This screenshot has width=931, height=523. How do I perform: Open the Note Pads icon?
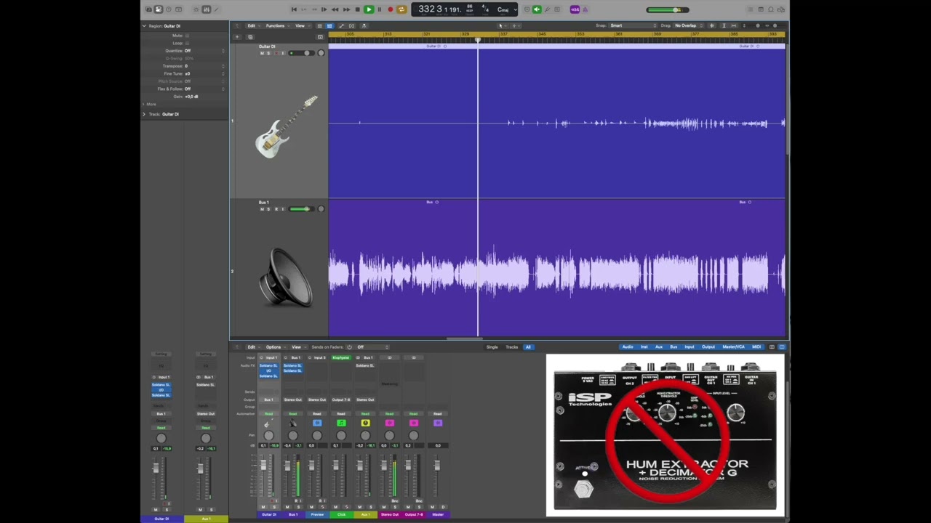762,9
